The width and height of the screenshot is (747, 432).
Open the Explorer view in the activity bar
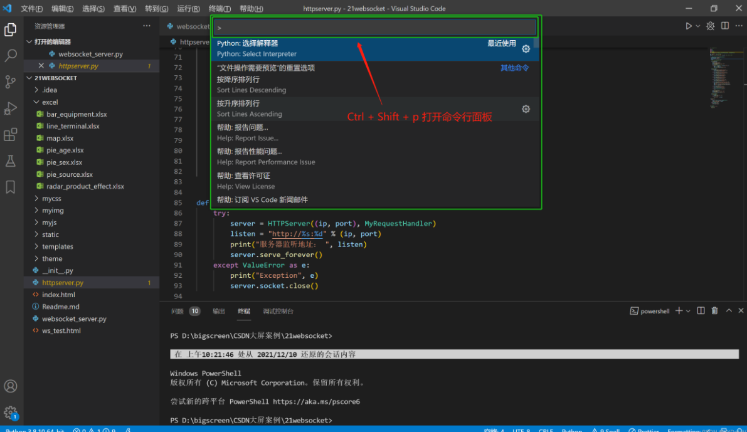[11, 29]
